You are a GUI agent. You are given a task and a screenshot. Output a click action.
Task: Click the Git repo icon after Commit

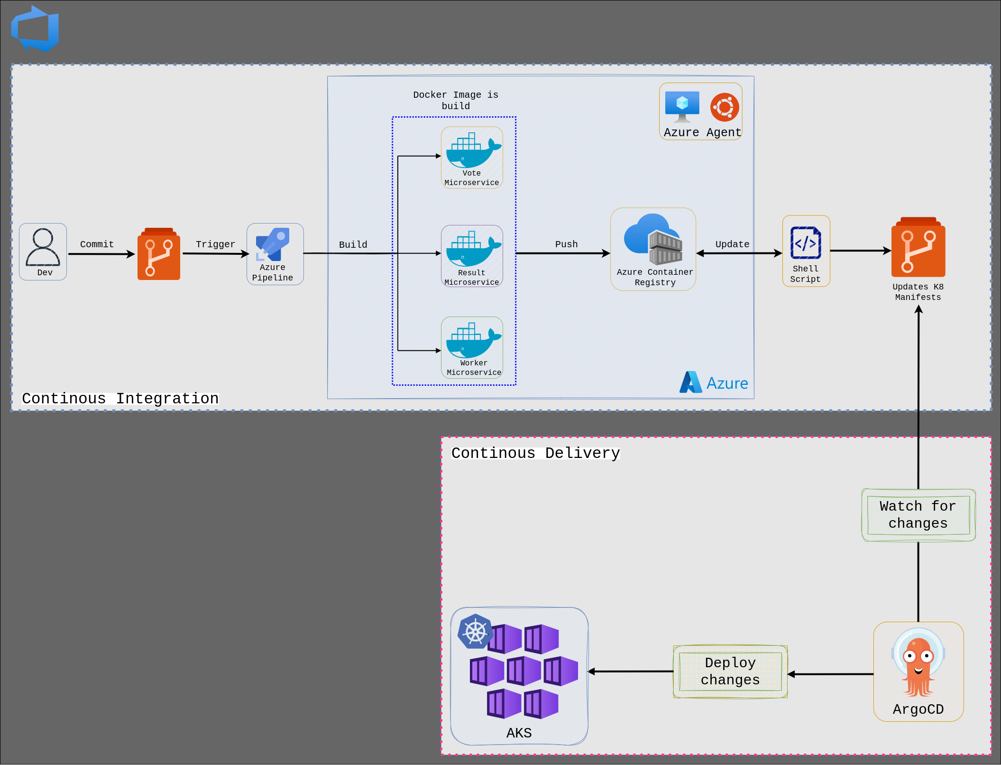tap(159, 254)
